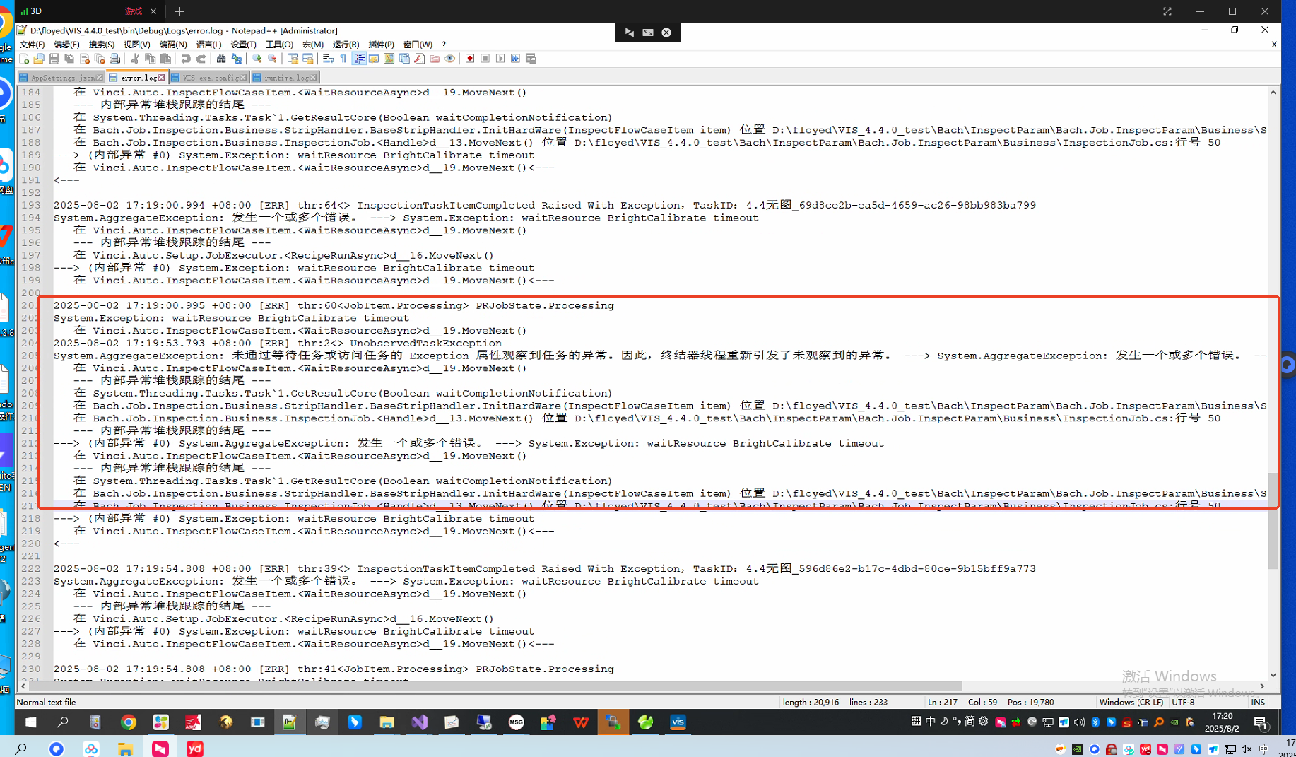Open Visual Studio from the taskbar
1296x757 pixels.
click(420, 722)
